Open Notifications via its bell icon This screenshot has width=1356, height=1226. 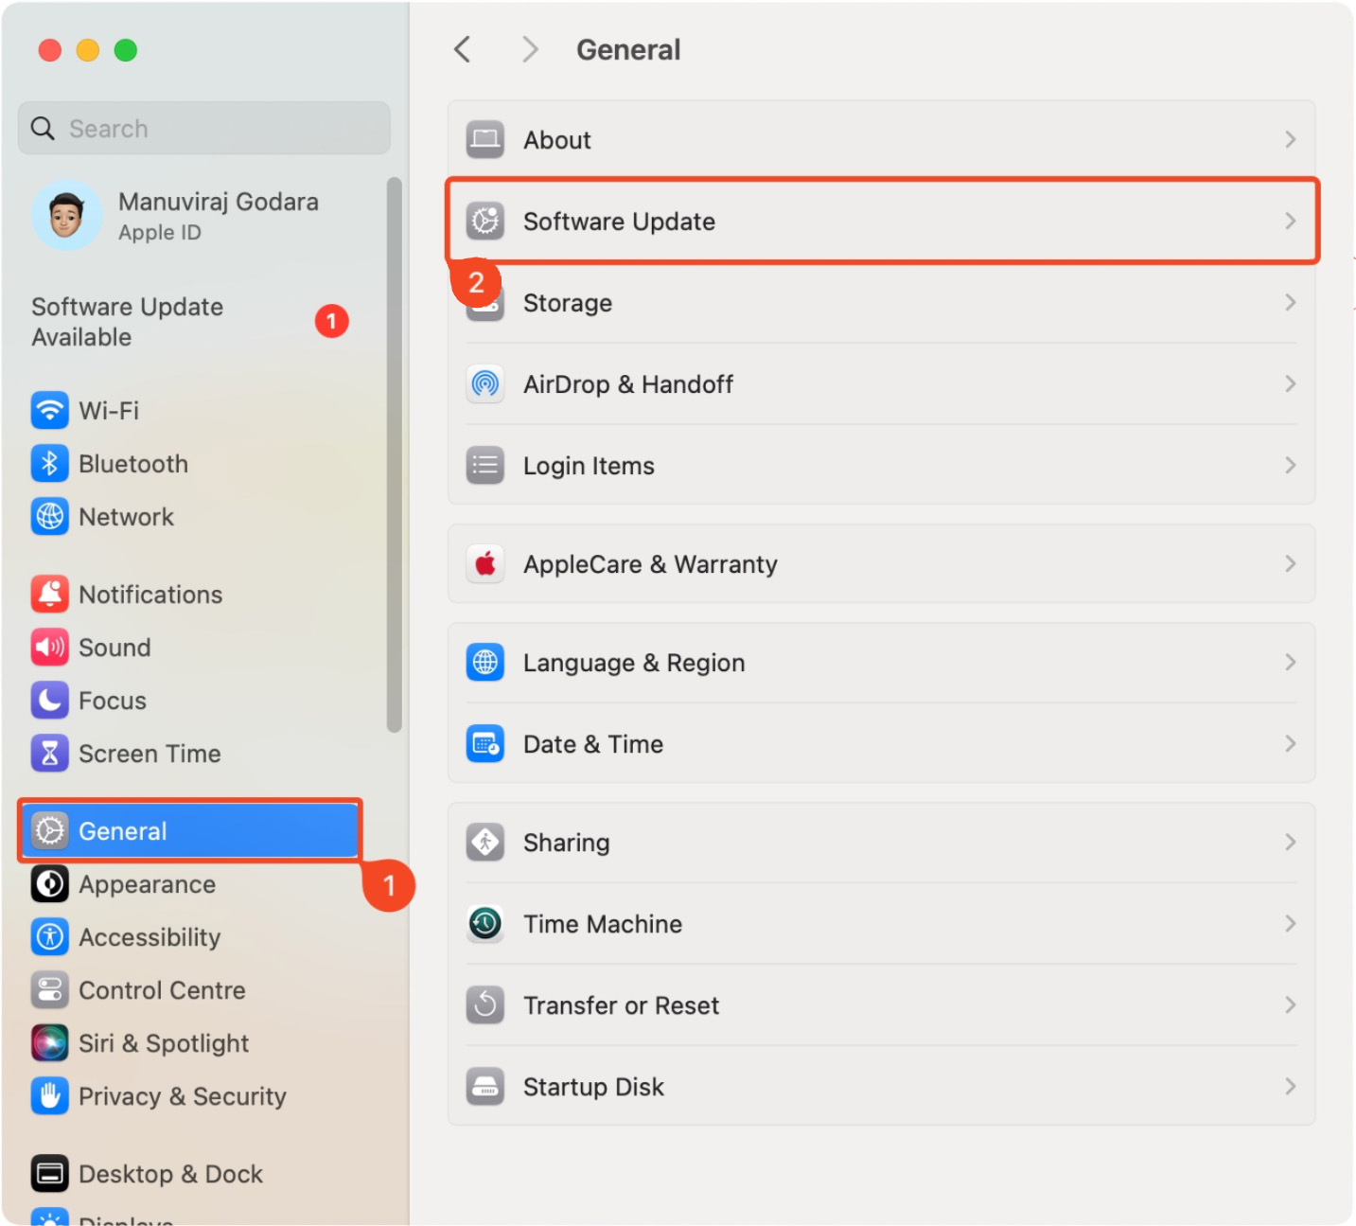tap(50, 594)
